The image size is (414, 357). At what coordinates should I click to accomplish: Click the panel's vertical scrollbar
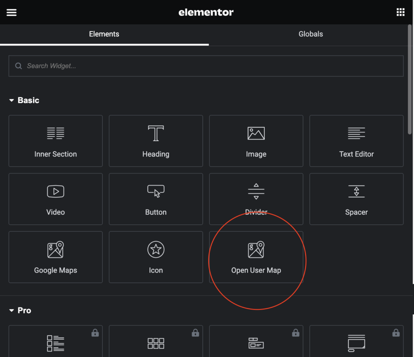point(410,79)
